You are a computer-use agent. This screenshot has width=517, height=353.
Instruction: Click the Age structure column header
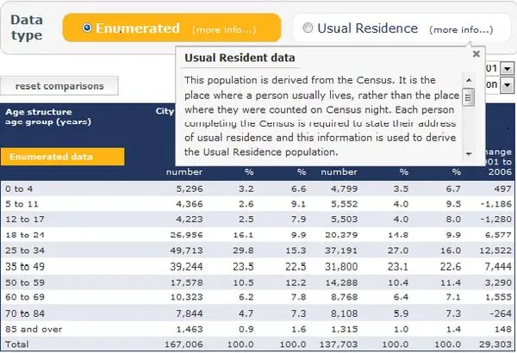coord(39,112)
